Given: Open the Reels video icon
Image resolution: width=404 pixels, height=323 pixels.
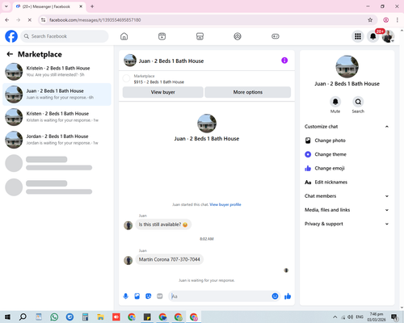Looking at the screenshot, I should click(162, 36).
